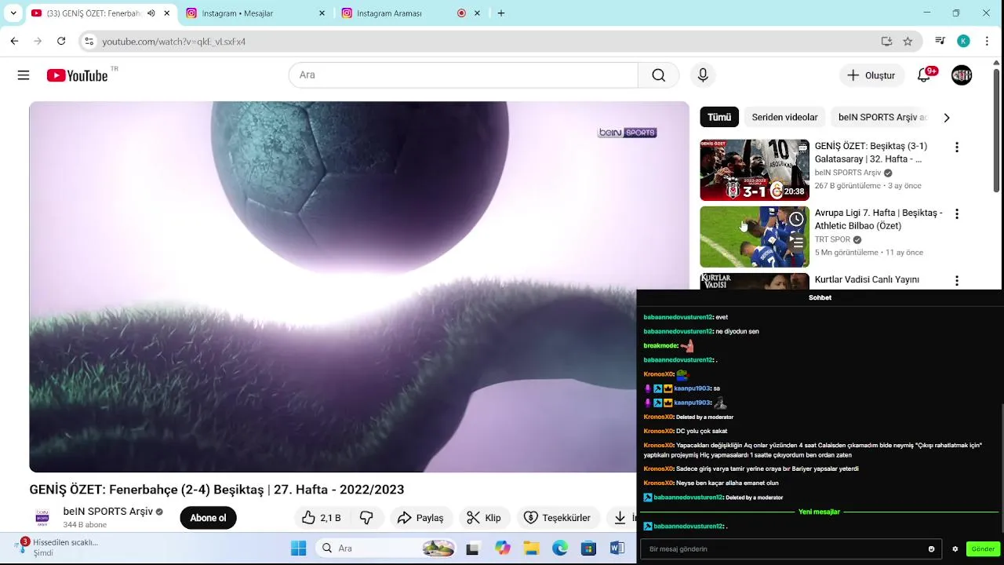The width and height of the screenshot is (1004, 565).
Task: Click the Klip clip button
Action: point(484,518)
